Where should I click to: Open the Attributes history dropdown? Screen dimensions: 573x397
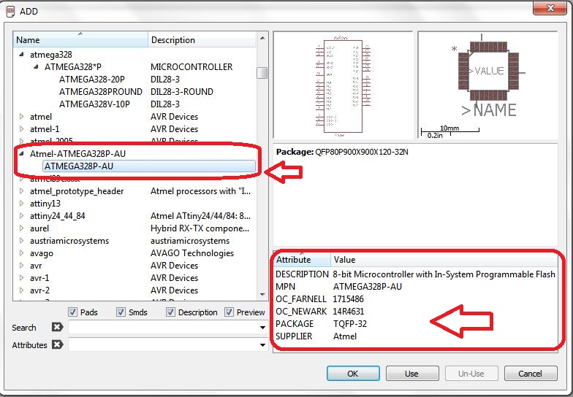point(262,344)
